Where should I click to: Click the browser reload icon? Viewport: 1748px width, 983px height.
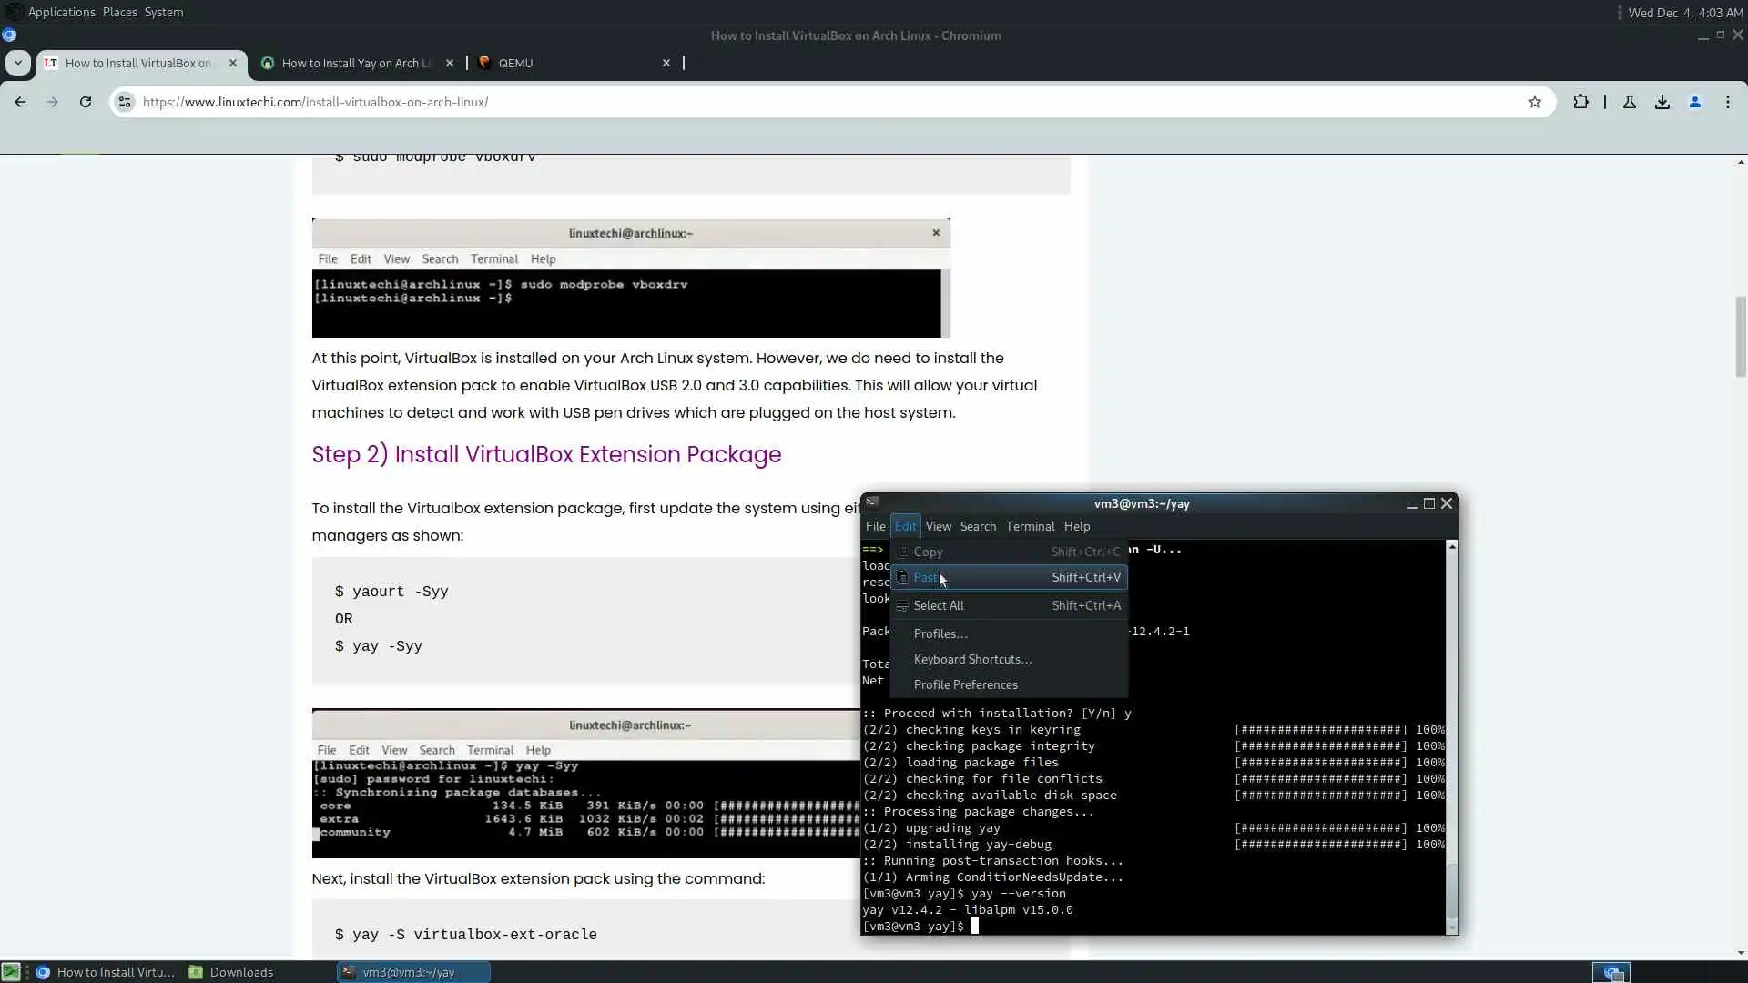coord(86,102)
